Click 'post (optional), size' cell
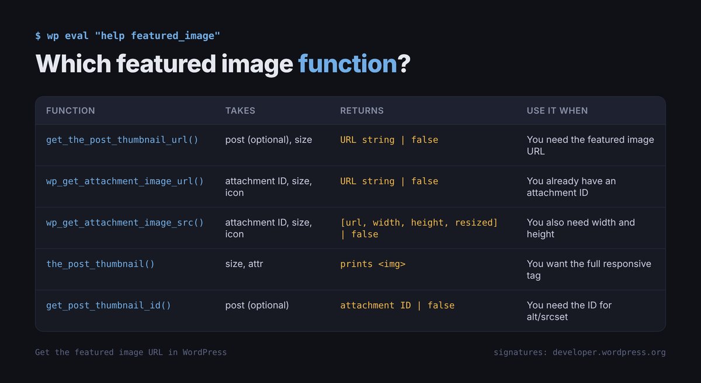The height and width of the screenshot is (383, 701). [x=269, y=140]
